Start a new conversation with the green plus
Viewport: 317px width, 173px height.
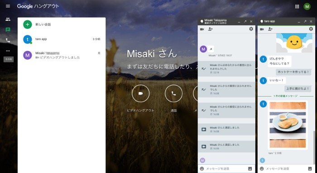tap(28, 24)
